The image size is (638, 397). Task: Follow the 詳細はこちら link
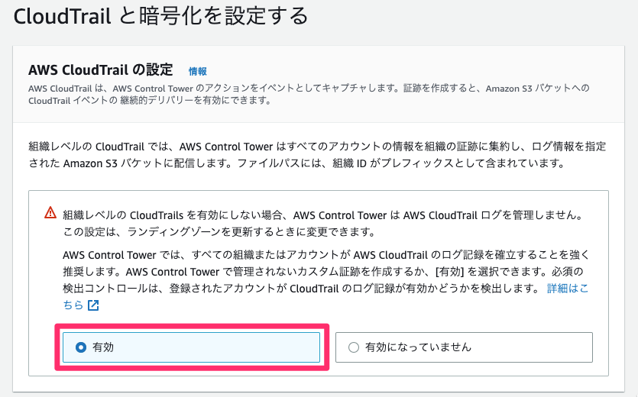coord(568,289)
